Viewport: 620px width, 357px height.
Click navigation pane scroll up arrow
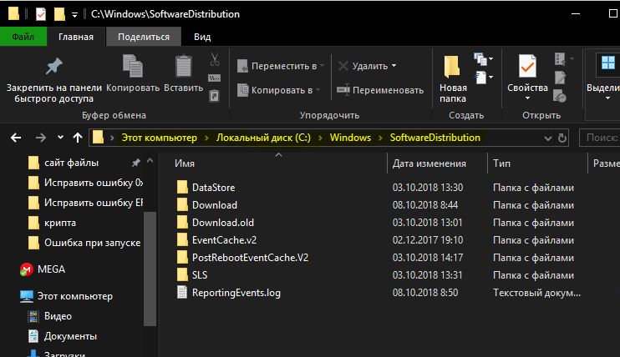coord(150,161)
